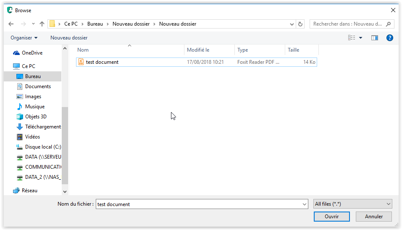Select the test document PDF file icon
The height and width of the screenshot is (230, 402).
[81, 62]
